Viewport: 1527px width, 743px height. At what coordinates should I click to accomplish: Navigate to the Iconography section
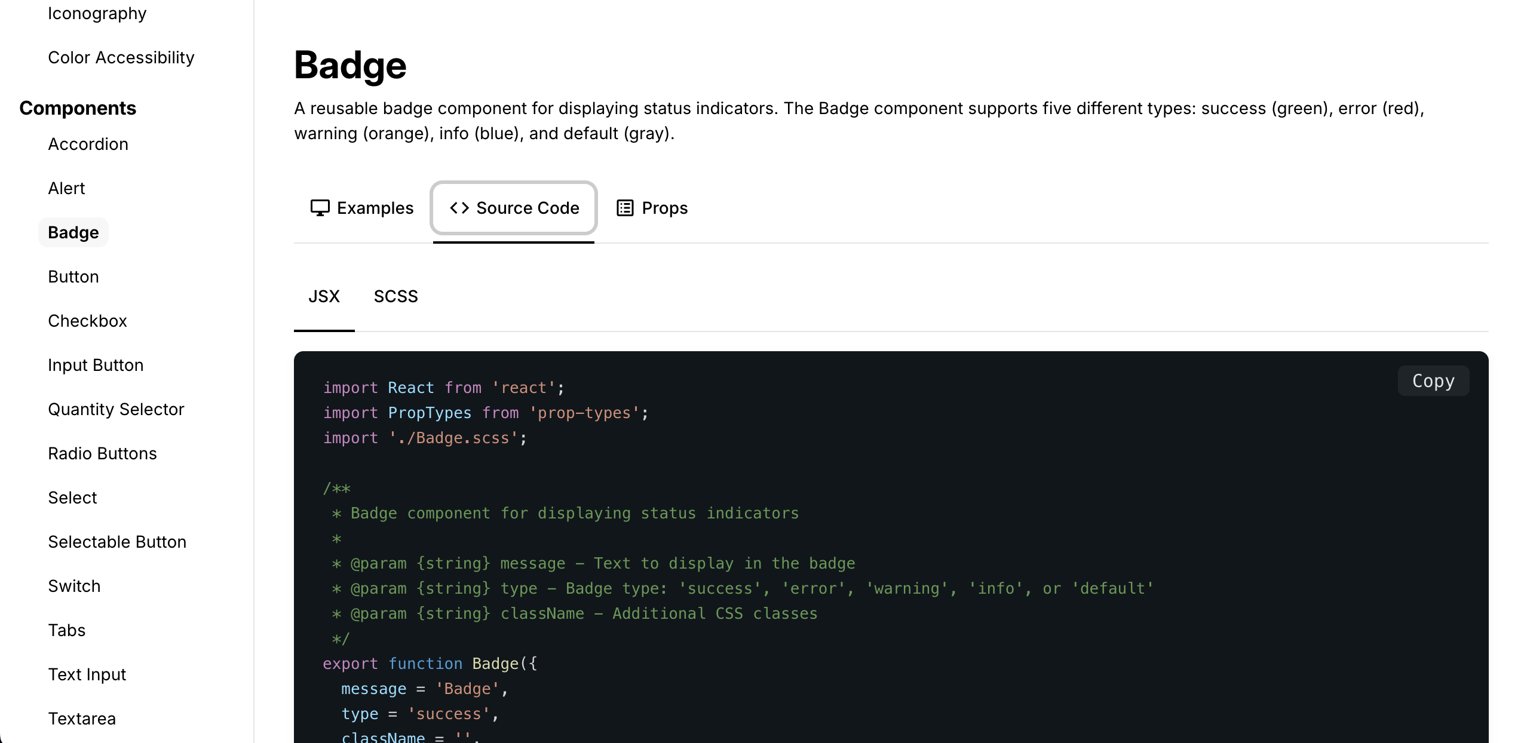(x=97, y=13)
